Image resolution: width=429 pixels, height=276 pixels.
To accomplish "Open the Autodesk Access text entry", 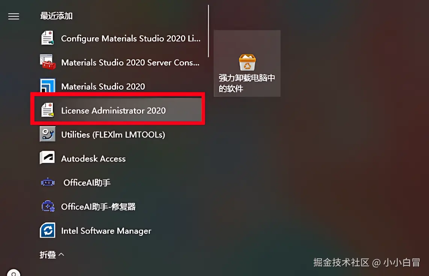I will click(x=93, y=159).
